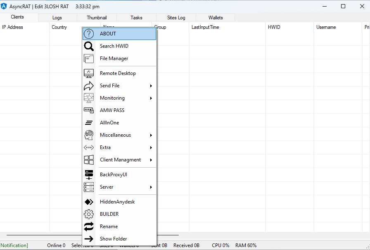Click the AsyncRAT app logo in title bar

tap(4, 6)
